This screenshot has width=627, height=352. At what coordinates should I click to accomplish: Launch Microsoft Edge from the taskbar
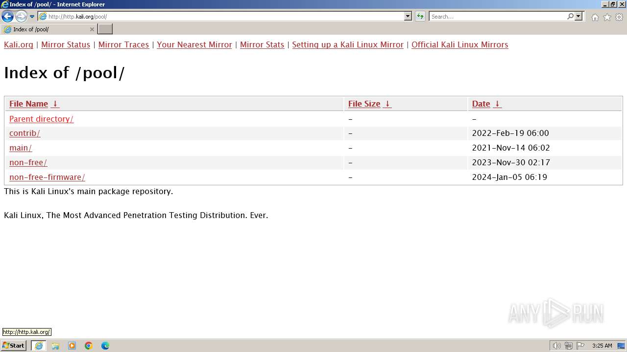(105, 346)
